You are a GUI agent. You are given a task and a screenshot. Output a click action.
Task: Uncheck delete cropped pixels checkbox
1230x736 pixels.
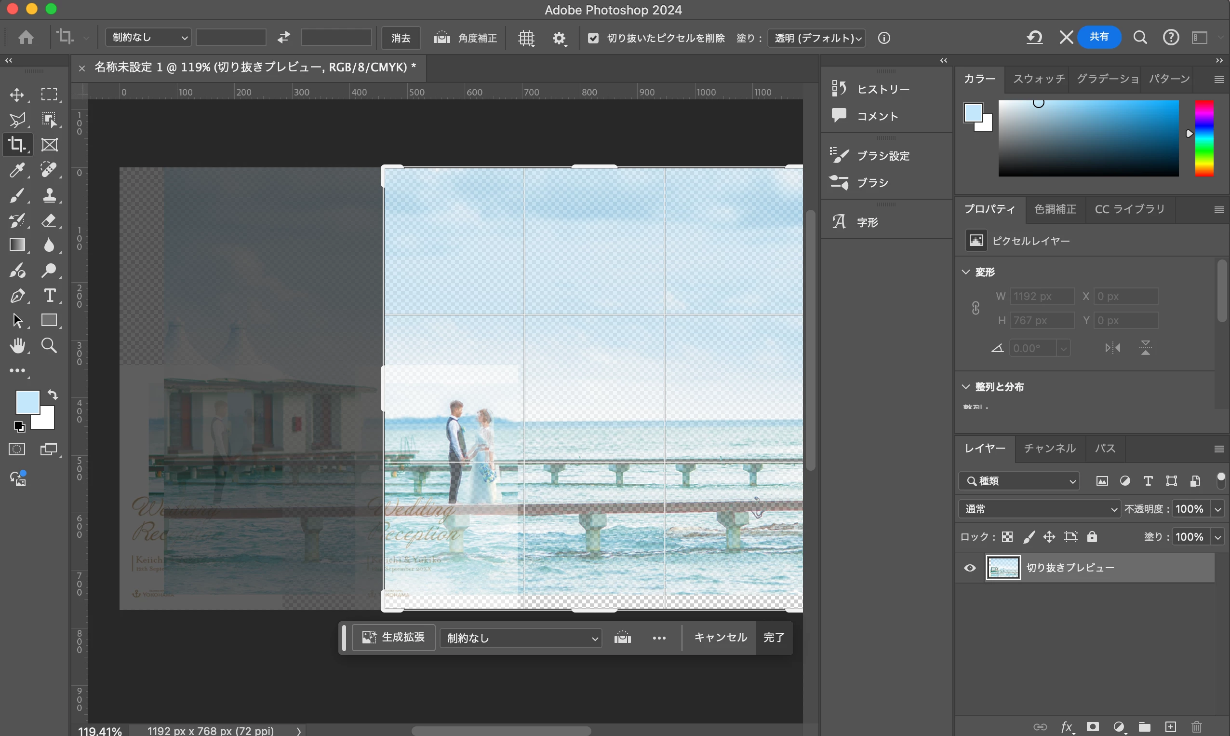tap(593, 38)
